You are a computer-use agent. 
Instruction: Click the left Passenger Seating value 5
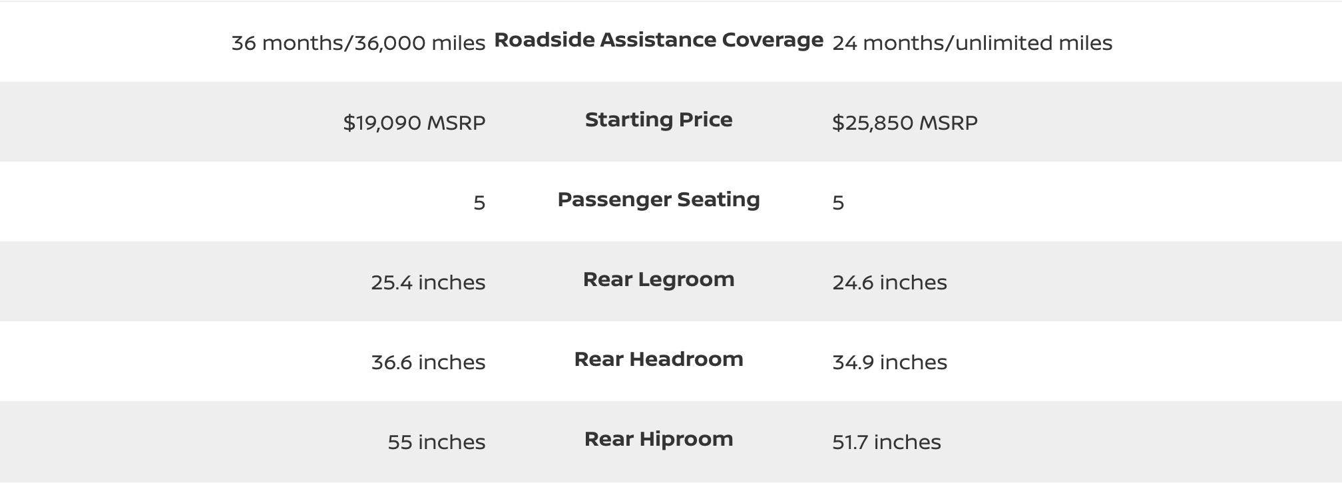pyautogui.click(x=479, y=203)
